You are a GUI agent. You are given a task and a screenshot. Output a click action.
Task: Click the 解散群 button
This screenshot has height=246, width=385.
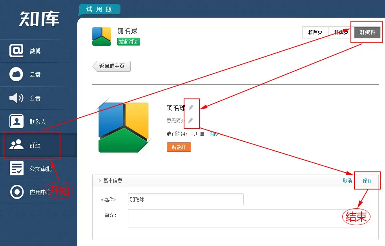[x=179, y=147]
